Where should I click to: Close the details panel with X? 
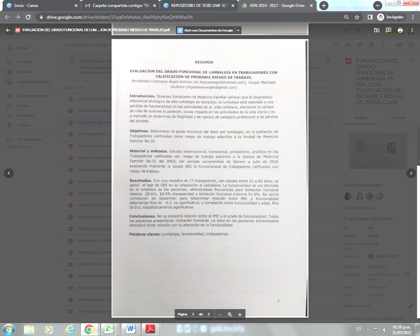click(x=411, y=61)
